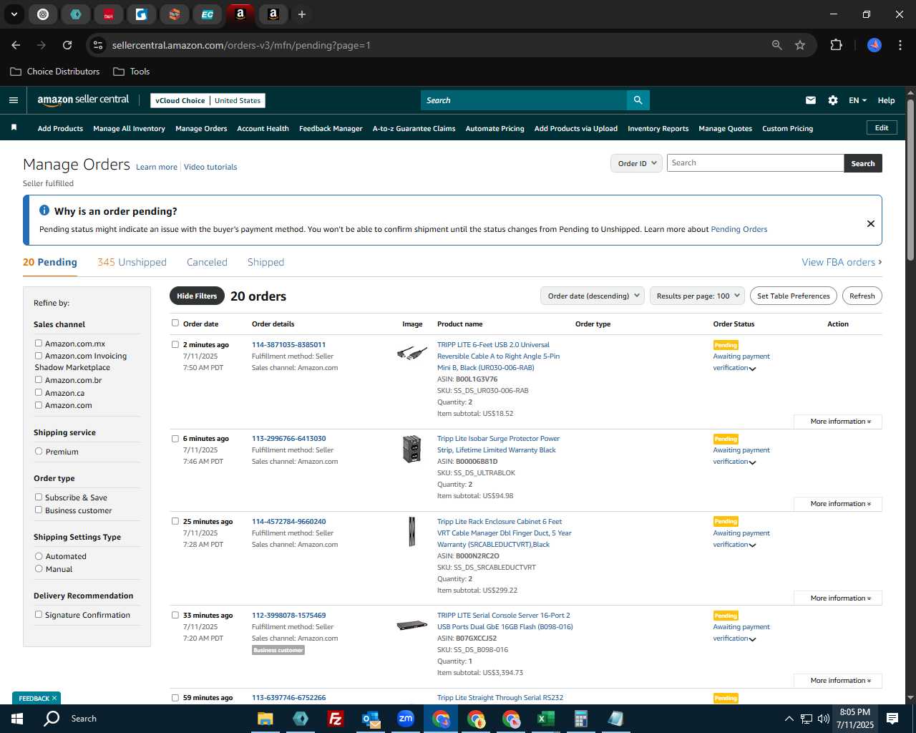Click the Hide Filters button
This screenshot has width=916, height=733.
click(x=197, y=296)
